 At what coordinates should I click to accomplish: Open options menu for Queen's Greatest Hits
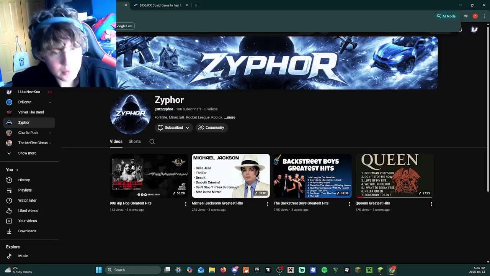(431, 204)
